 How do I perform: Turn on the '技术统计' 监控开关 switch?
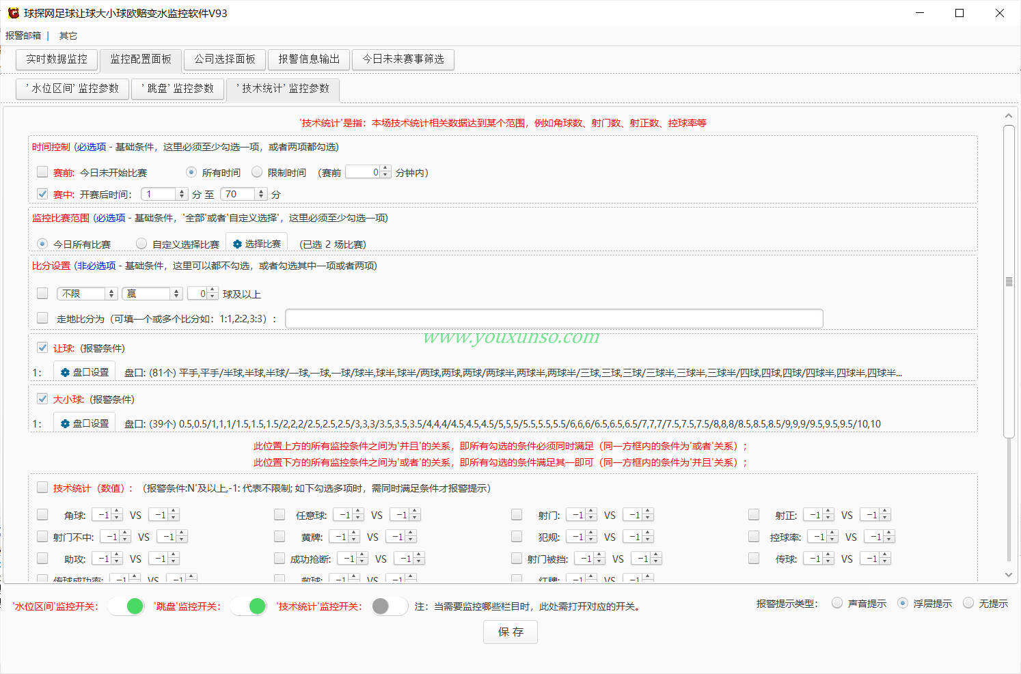click(390, 606)
